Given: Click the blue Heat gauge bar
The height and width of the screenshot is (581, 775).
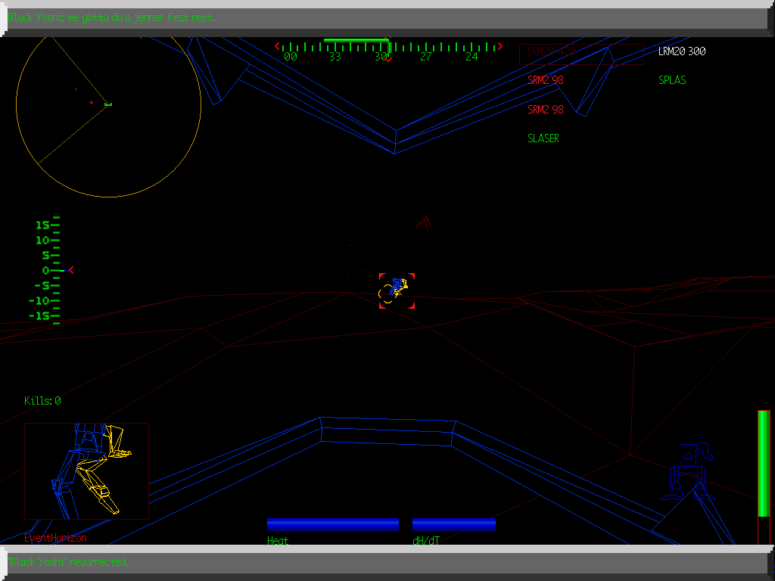Looking at the screenshot, I should pyautogui.click(x=333, y=524).
